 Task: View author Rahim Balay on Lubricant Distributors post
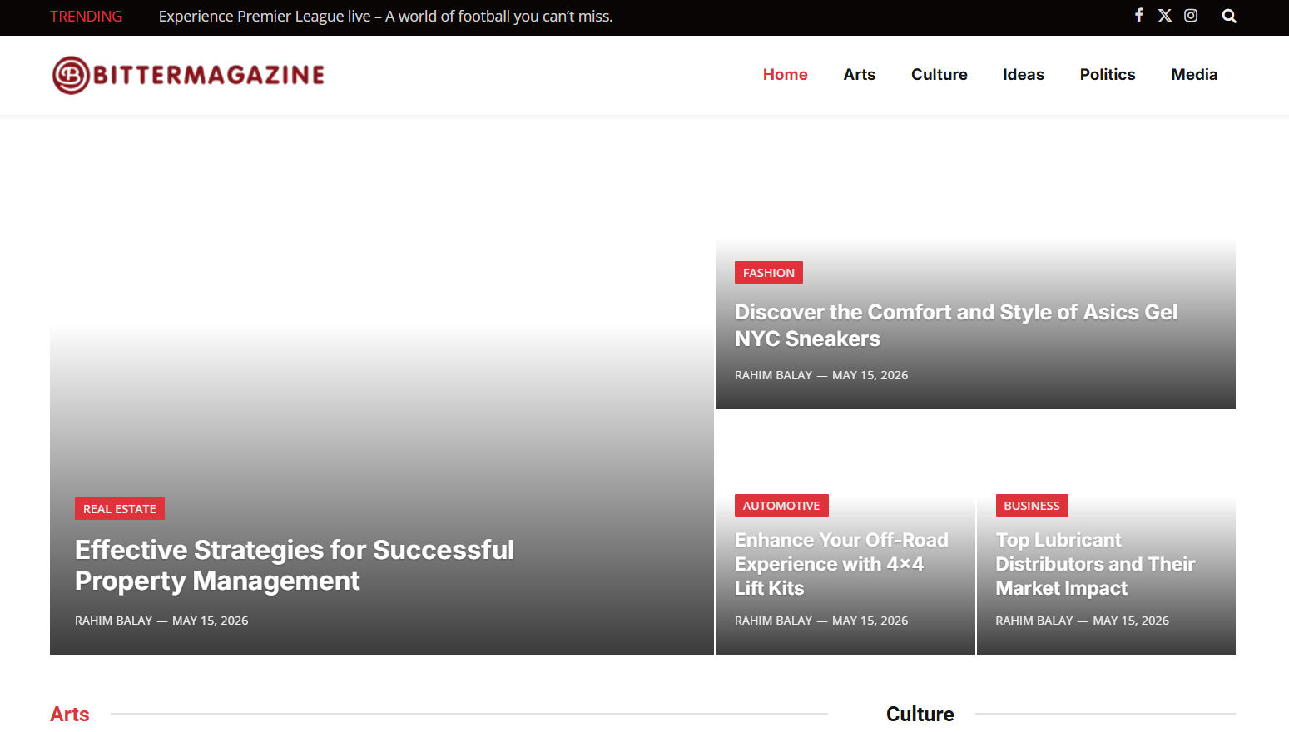pyautogui.click(x=1034, y=621)
